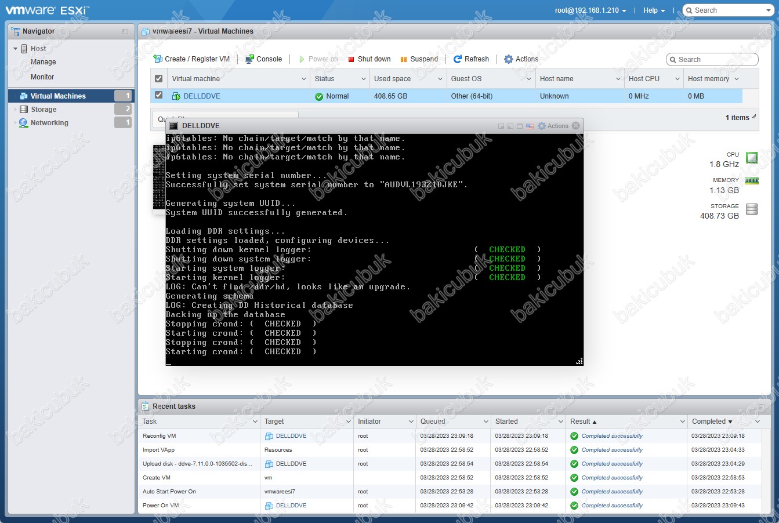This screenshot has width=779, height=523.
Task: Open the Help dropdown menu
Action: (x=654, y=10)
